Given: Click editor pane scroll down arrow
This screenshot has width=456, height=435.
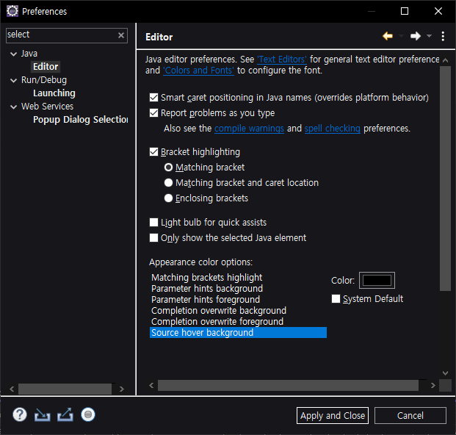Looking at the screenshot, I should tap(445, 373).
